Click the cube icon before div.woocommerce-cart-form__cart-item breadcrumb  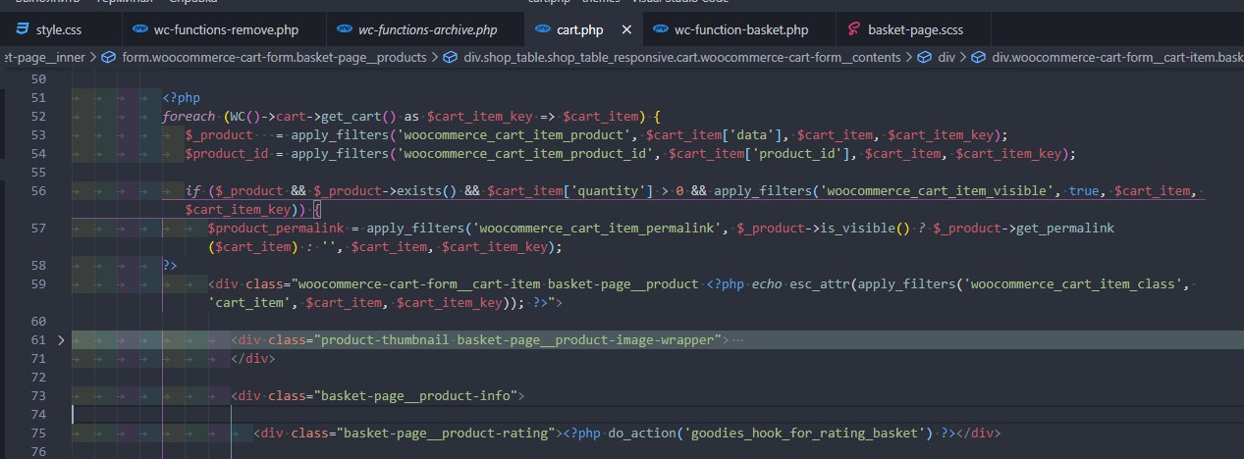click(x=978, y=57)
